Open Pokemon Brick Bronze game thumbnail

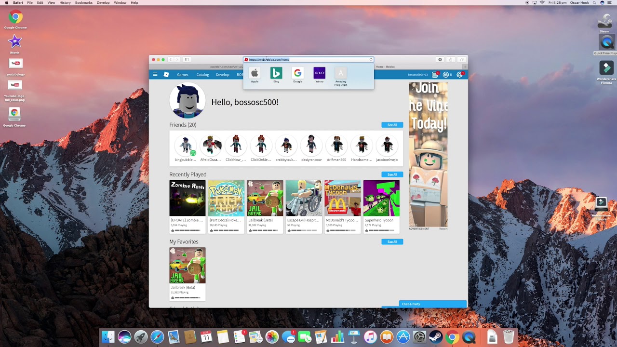click(226, 198)
